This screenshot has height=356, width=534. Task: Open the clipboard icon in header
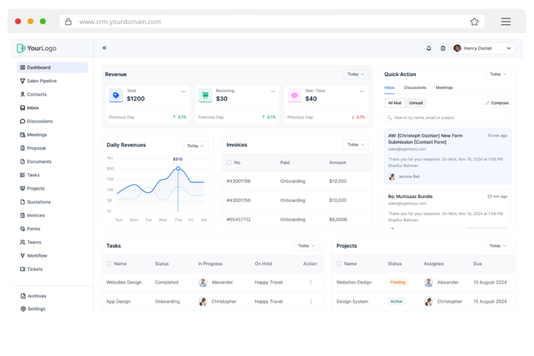[x=443, y=48]
